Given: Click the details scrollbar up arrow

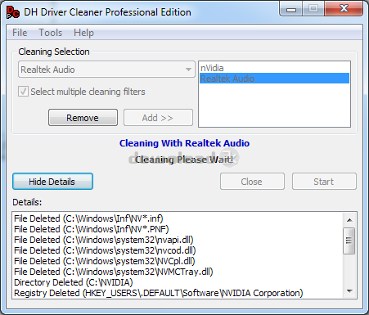Looking at the screenshot, I should (349, 220).
